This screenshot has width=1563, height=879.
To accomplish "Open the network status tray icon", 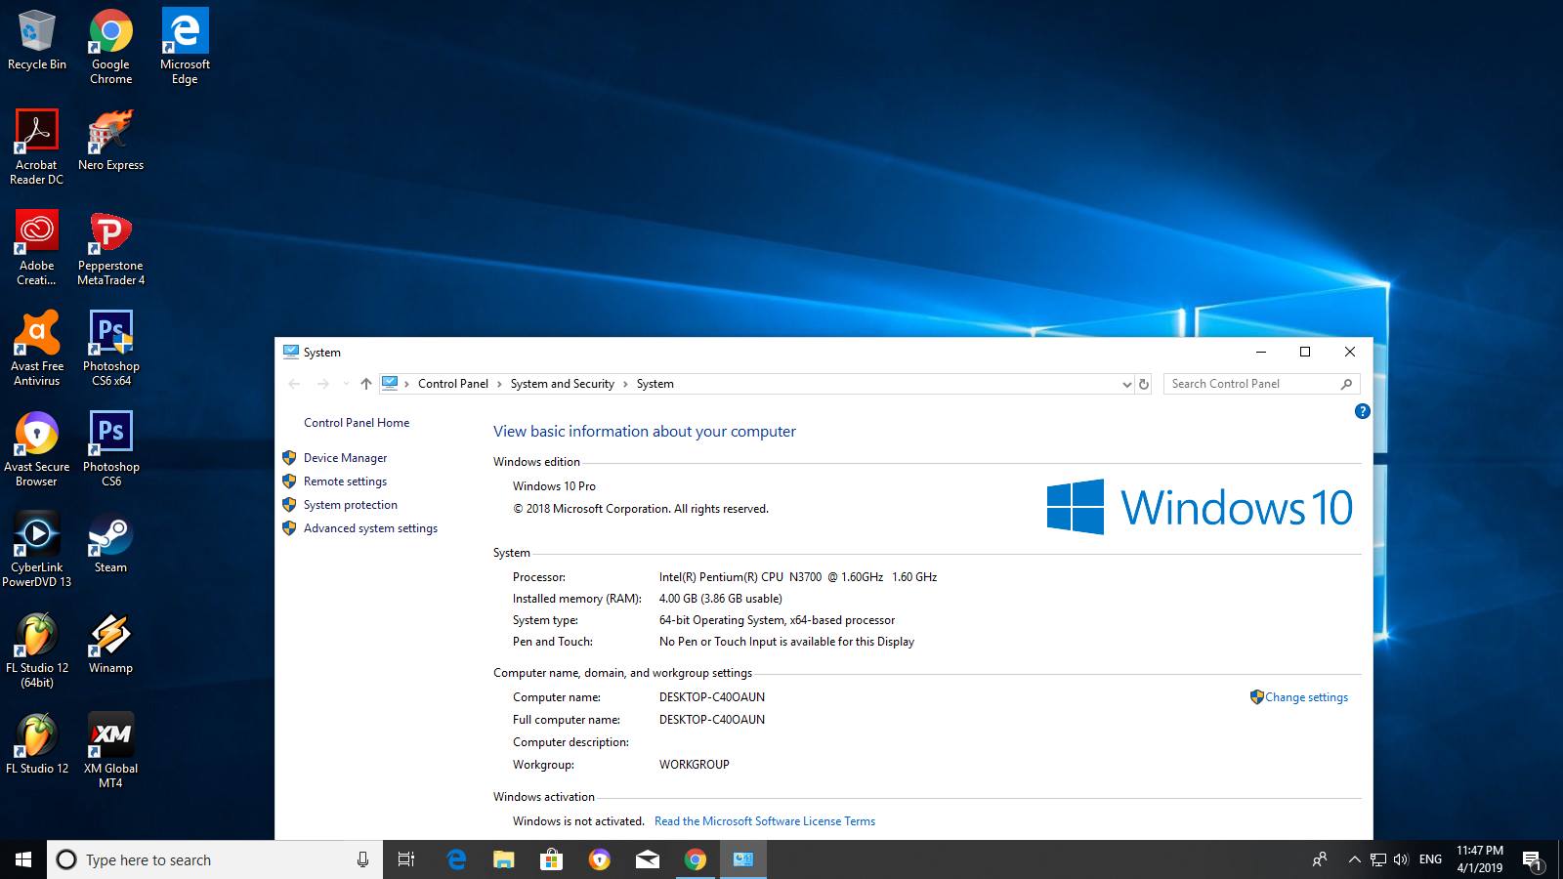I will click(x=1378, y=859).
